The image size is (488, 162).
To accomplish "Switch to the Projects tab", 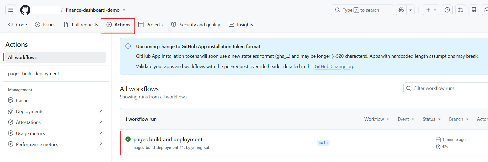I will tap(150, 25).
